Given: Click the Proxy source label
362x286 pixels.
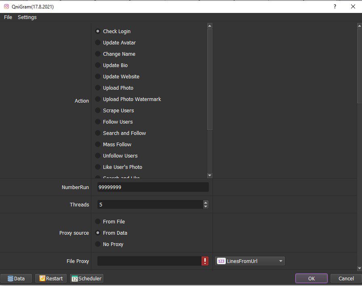Looking at the screenshot, I should point(74,233).
